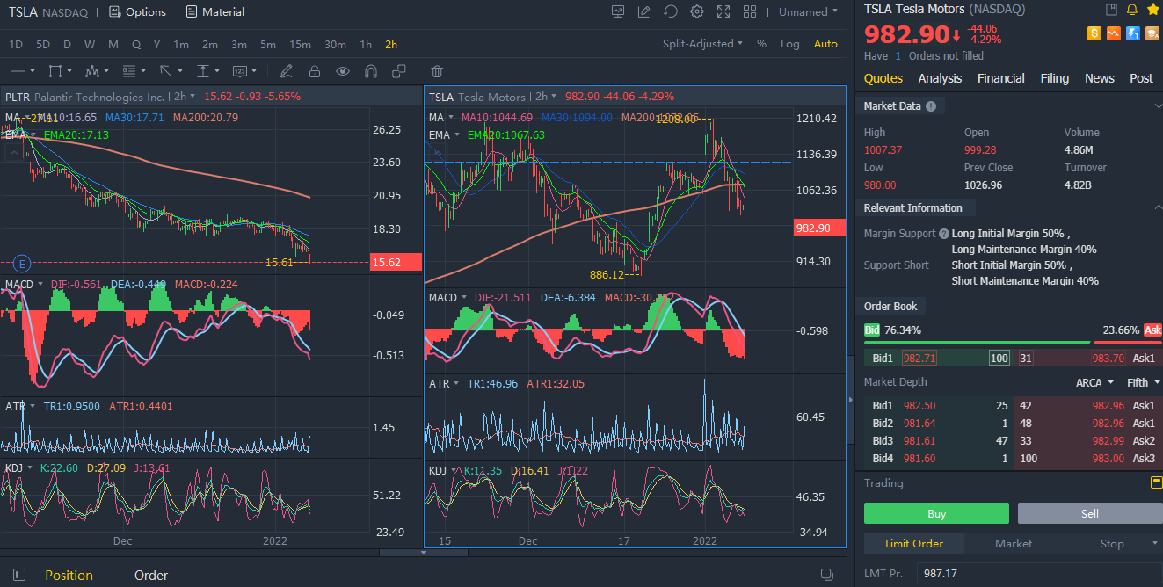Screen dimensions: 1163x587
Task: Select the Limit Order type
Action: [x=914, y=543]
